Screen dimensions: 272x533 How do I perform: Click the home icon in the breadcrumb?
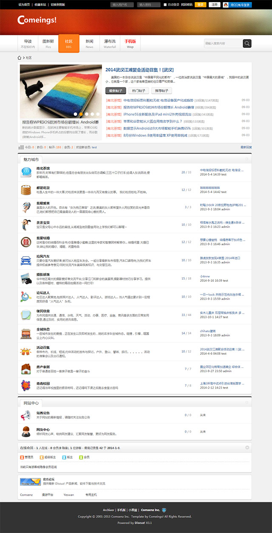click(x=20, y=57)
